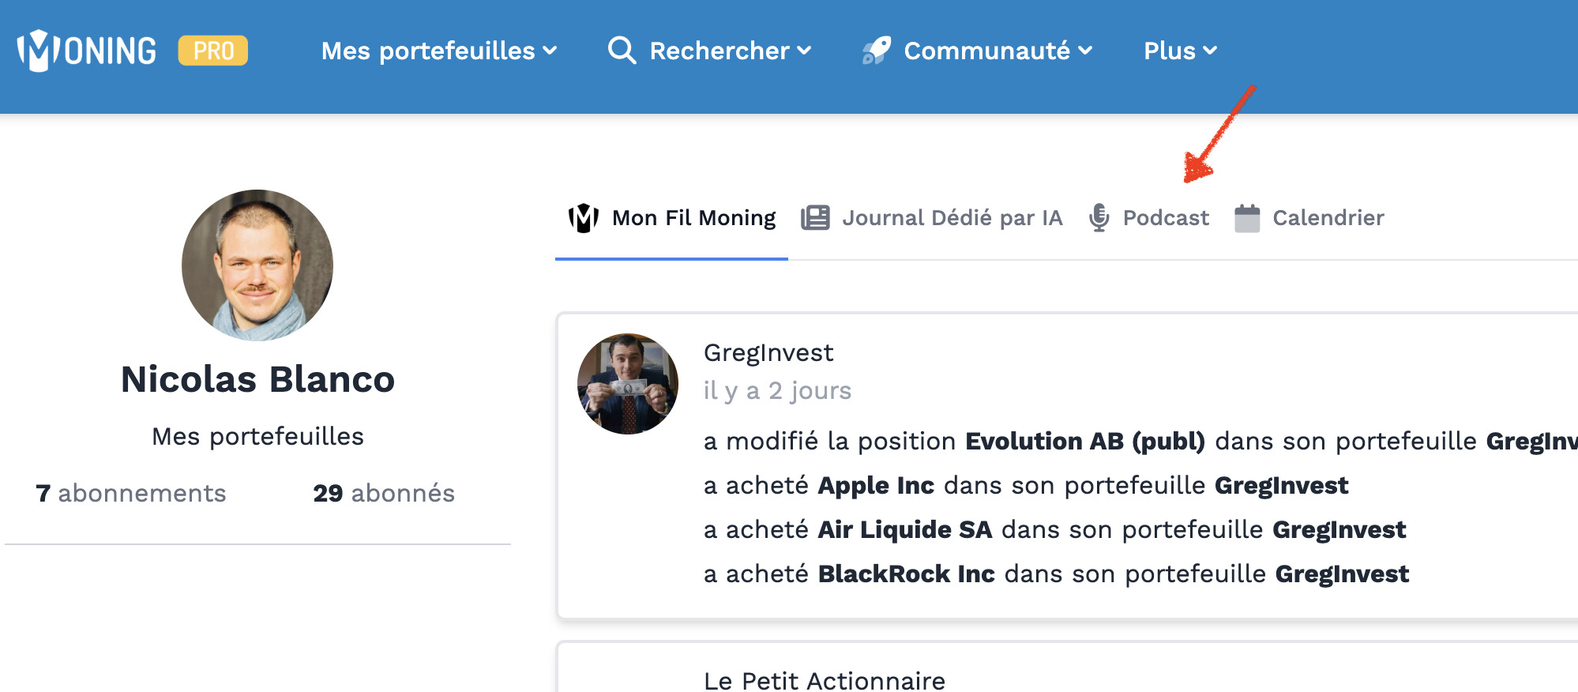
Task: Click the PRO badge
Action: click(213, 51)
